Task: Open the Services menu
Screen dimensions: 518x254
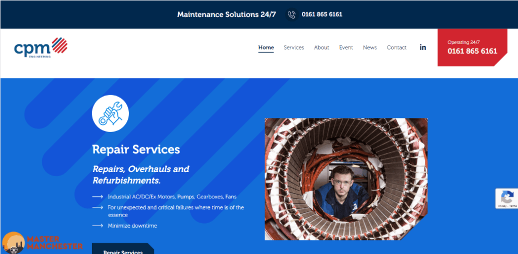Action: tap(294, 48)
